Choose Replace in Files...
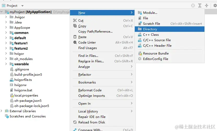 (102, 61)
